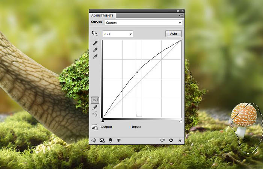Viewport: 263px width, 169px height.
Task: Switch panel to expanded view icon
Action: coord(102,140)
